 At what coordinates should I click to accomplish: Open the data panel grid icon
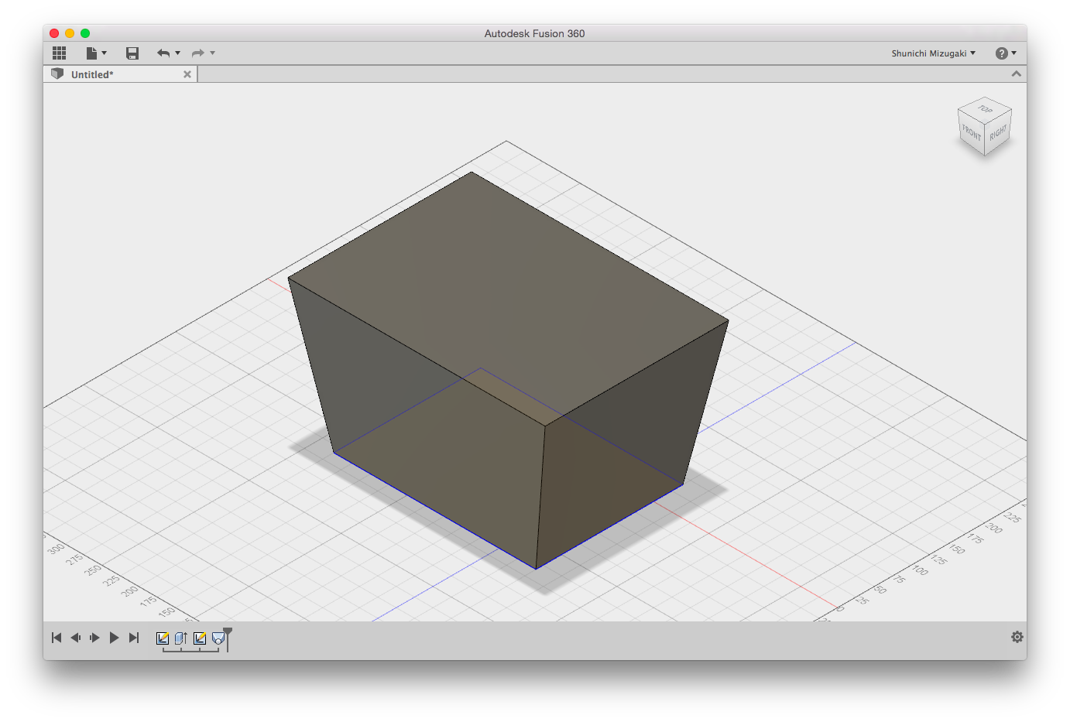click(x=60, y=53)
